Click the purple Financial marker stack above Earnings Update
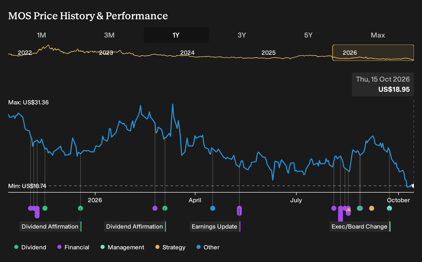This screenshot has width=422, height=262. pyautogui.click(x=239, y=211)
